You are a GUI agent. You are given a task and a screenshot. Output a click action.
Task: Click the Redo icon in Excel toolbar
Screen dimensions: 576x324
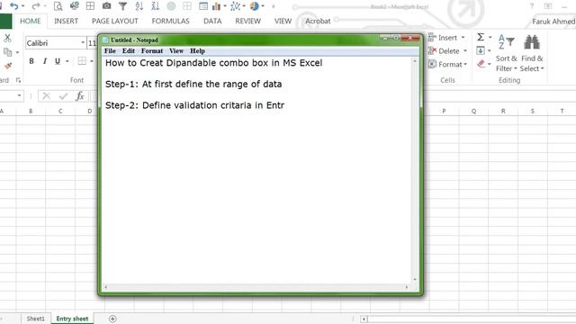tap(36, 6)
